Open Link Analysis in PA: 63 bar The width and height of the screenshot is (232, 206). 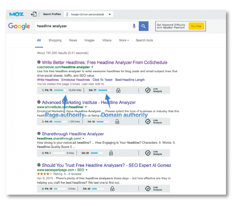154,122
